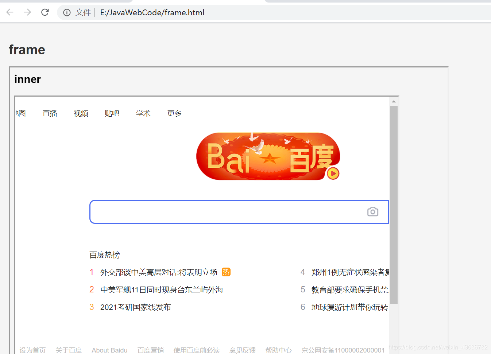This screenshot has width=491, height=354.
Task: Open hot item 郑州1例无症状感染者
Action: pos(350,272)
